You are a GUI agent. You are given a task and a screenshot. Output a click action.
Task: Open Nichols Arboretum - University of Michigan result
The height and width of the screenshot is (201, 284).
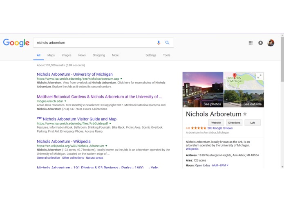tap(75, 74)
